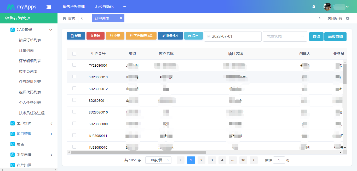Viewport: 357px width, 171px height.
Task: Open the settings gear next to 关闭所有
Action: click(348, 18)
